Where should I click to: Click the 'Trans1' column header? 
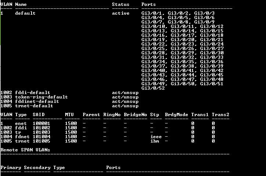(200, 115)
